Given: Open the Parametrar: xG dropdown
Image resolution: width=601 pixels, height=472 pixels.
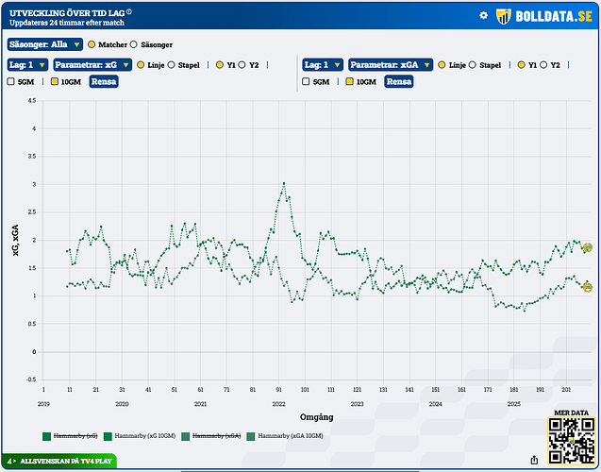Looking at the screenshot, I should pyautogui.click(x=93, y=65).
